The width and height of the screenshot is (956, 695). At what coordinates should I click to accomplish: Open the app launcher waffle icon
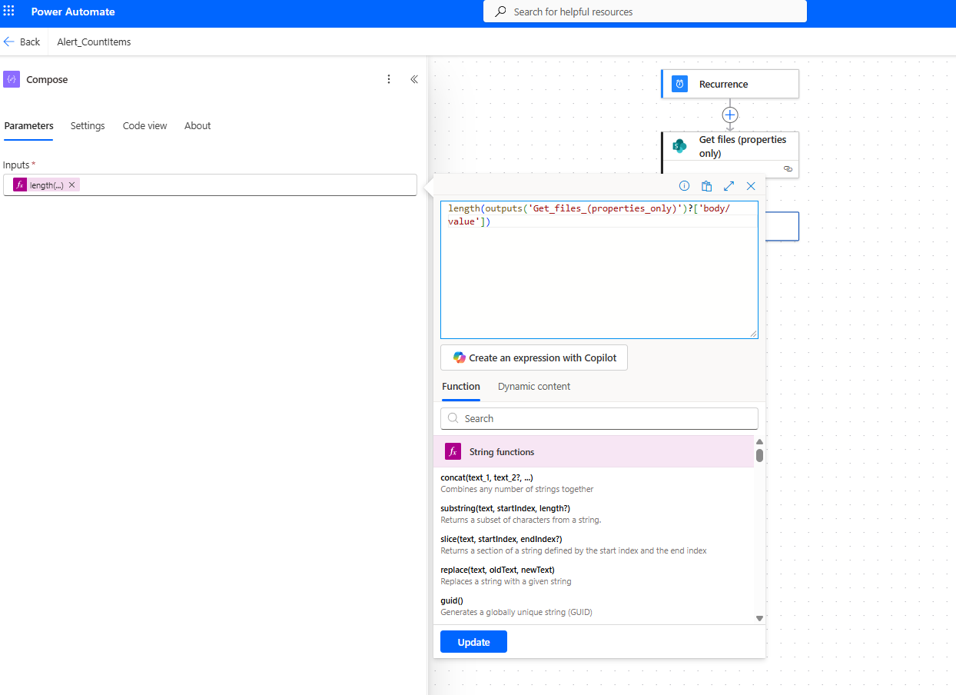(9, 12)
